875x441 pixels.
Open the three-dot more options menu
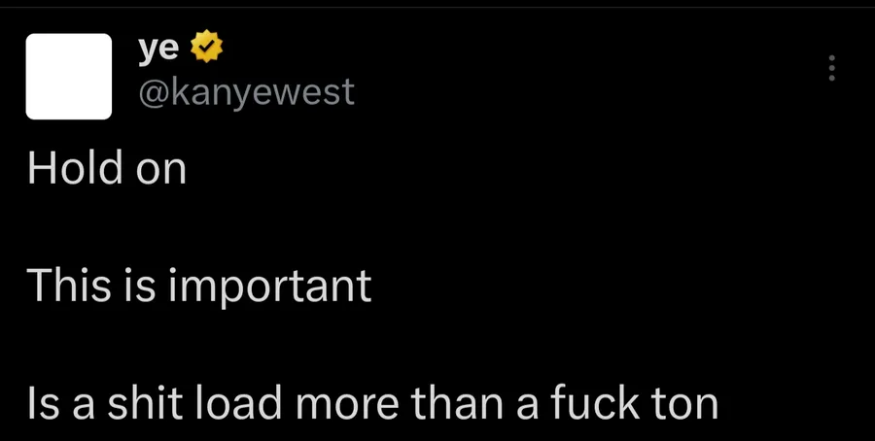(831, 68)
